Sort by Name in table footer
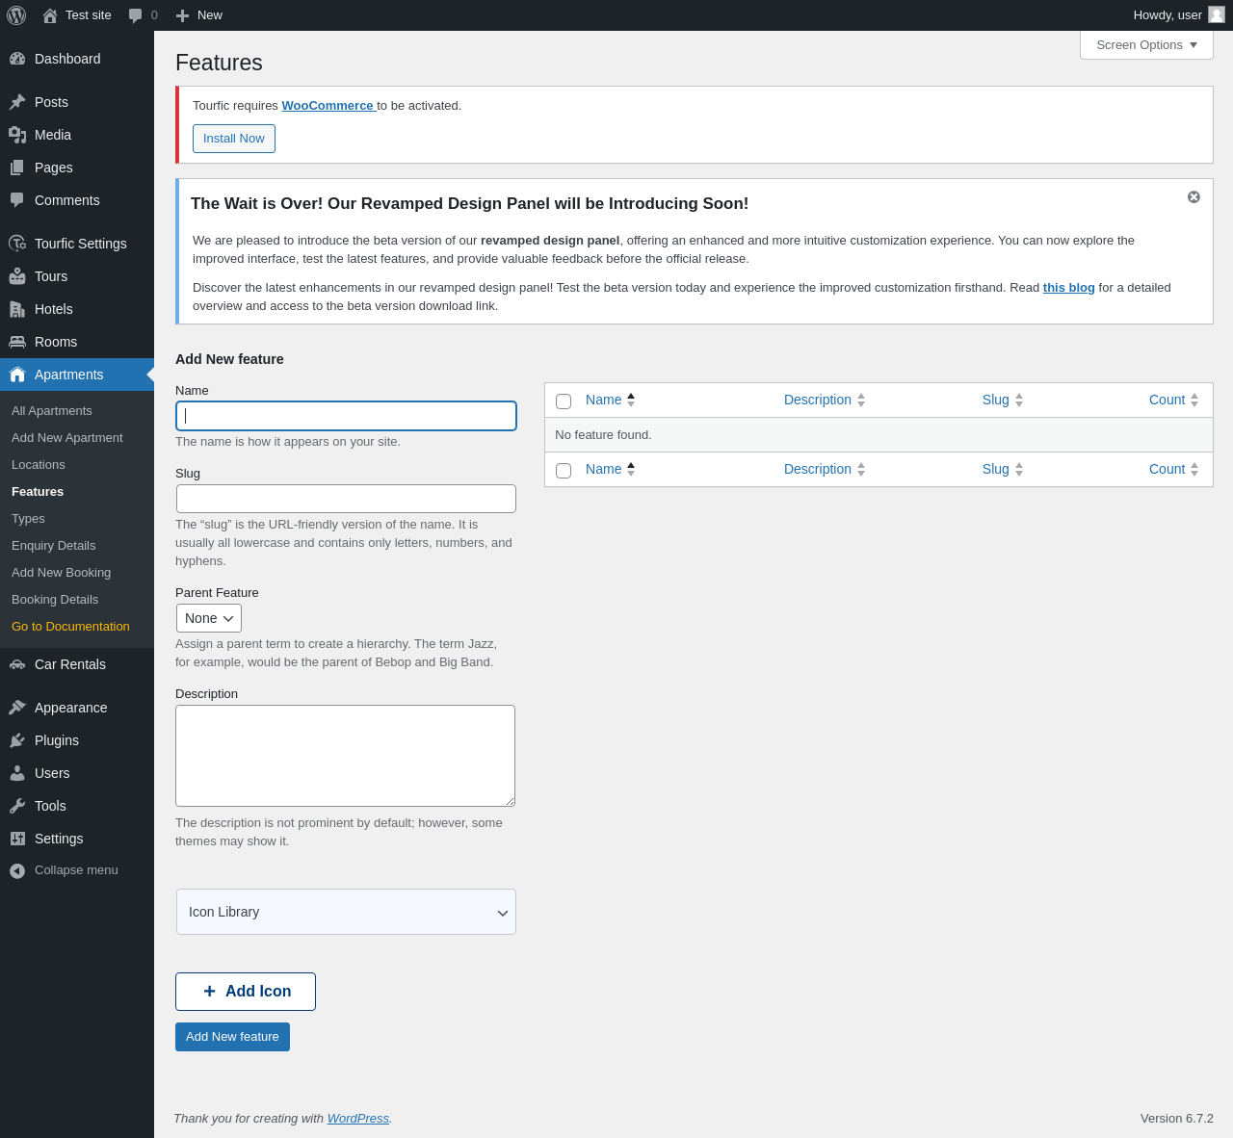 coord(611,469)
